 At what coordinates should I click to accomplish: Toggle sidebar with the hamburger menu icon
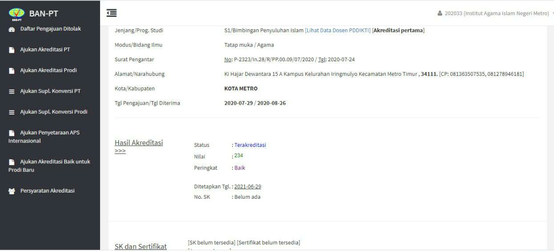click(112, 13)
